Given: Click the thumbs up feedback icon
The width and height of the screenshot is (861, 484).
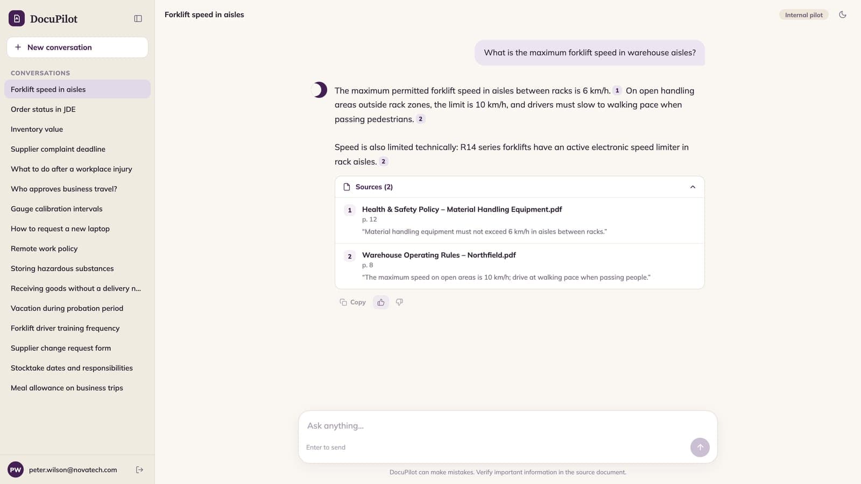Looking at the screenshot, I should [381, 302].
